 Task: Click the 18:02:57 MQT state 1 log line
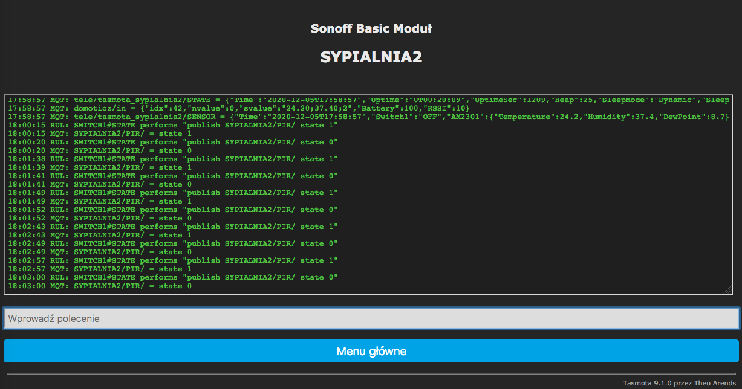point(100,269)
